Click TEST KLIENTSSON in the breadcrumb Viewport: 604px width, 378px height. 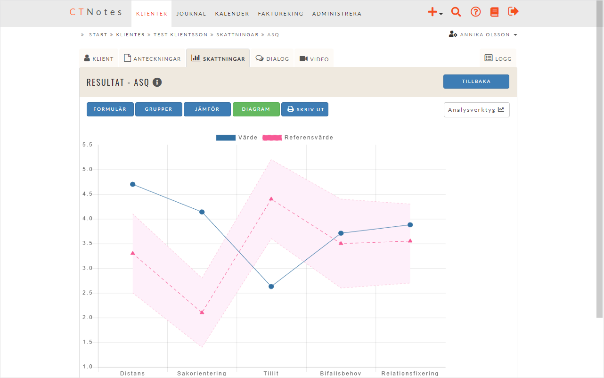180,35
